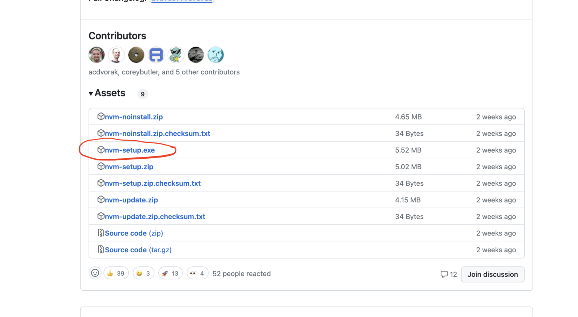Viewport: 578px width, 317px height.
Task: Open the blue letter-logo contributor avatar
Action: pyautogui.click(x=156, y=55)
